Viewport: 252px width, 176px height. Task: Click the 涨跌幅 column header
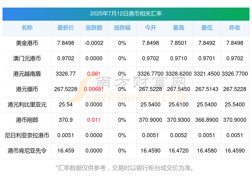122,28
